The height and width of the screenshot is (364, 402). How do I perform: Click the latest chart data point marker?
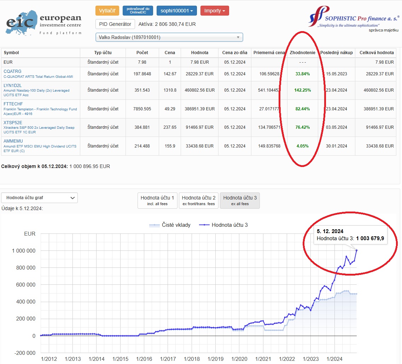coord(356,250)
